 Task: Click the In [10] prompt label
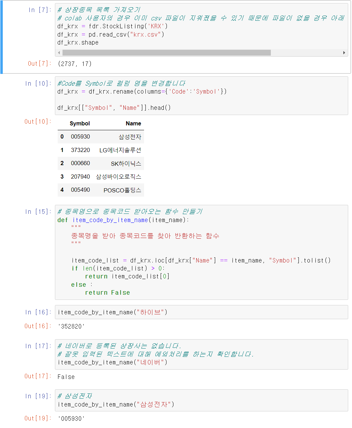(38, 84)
